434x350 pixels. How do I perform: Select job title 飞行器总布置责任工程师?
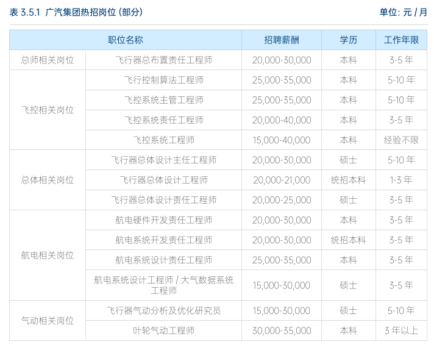tap(164, 60)
